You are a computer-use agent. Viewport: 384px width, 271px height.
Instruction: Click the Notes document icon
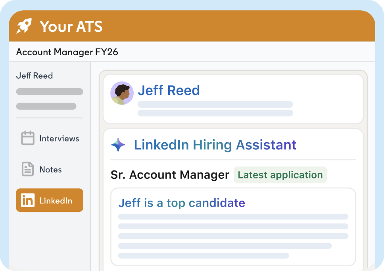click(27, 169)
